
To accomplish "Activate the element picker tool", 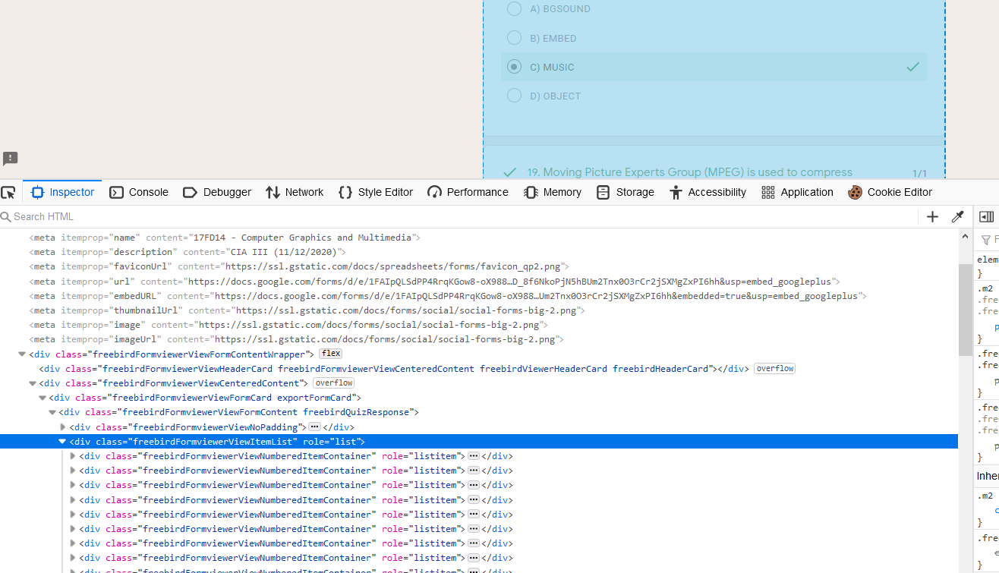I will tap(8, 192).
